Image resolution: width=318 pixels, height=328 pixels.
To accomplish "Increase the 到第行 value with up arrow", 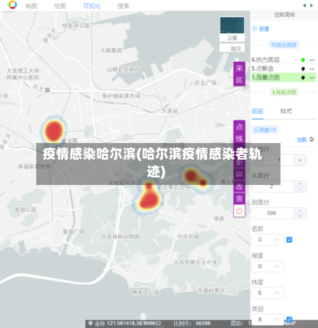I will click(300, 210).
